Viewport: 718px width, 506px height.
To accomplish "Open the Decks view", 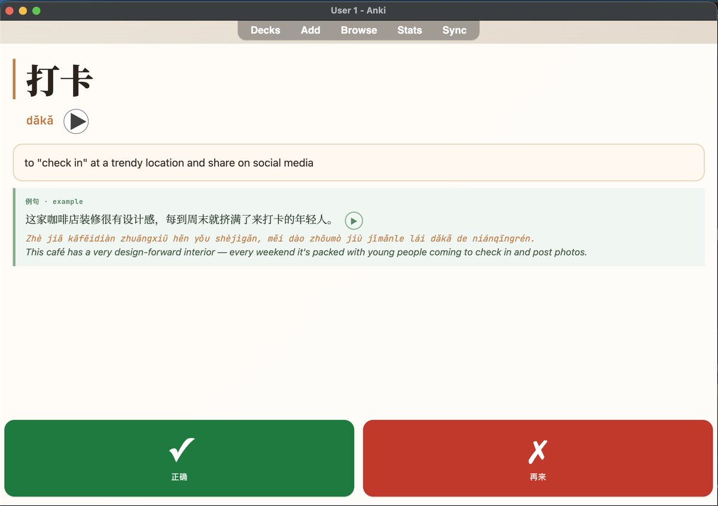I will coord(265,30).
